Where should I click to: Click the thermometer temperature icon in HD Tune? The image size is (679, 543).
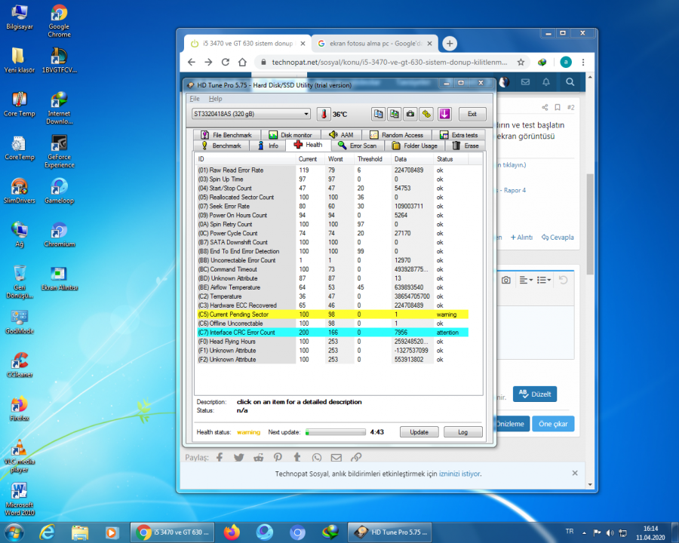click(x=324, y=114)
